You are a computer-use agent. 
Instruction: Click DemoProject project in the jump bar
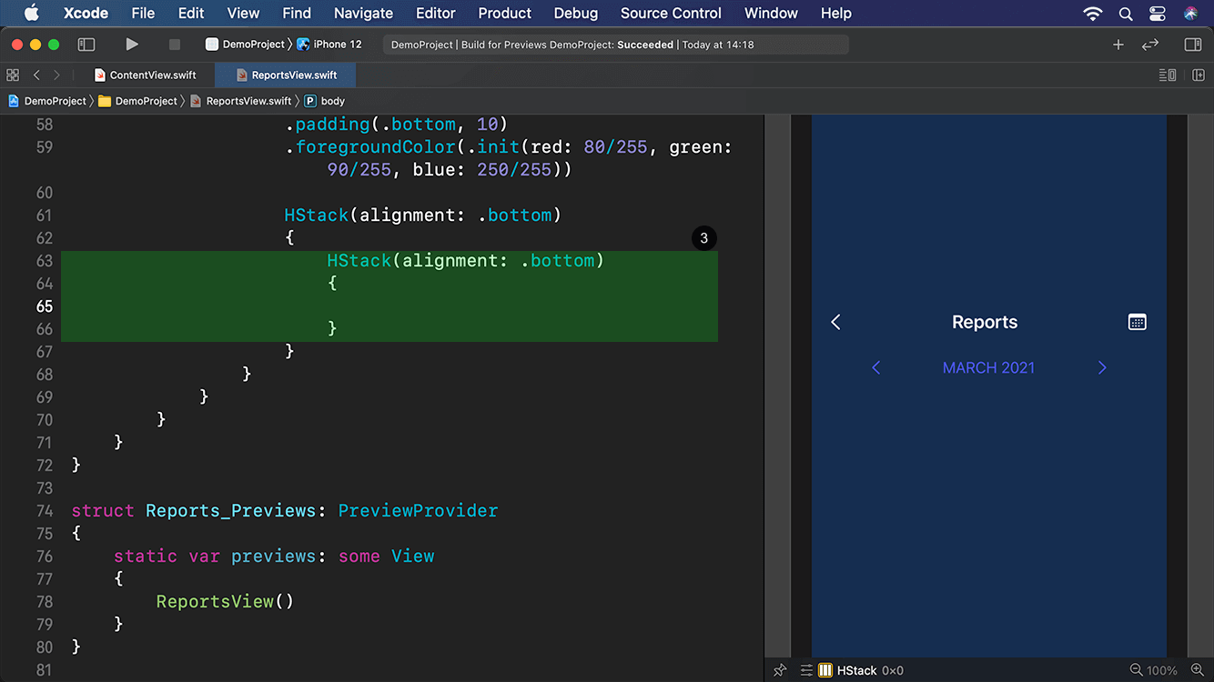click(x=47, y=101)
